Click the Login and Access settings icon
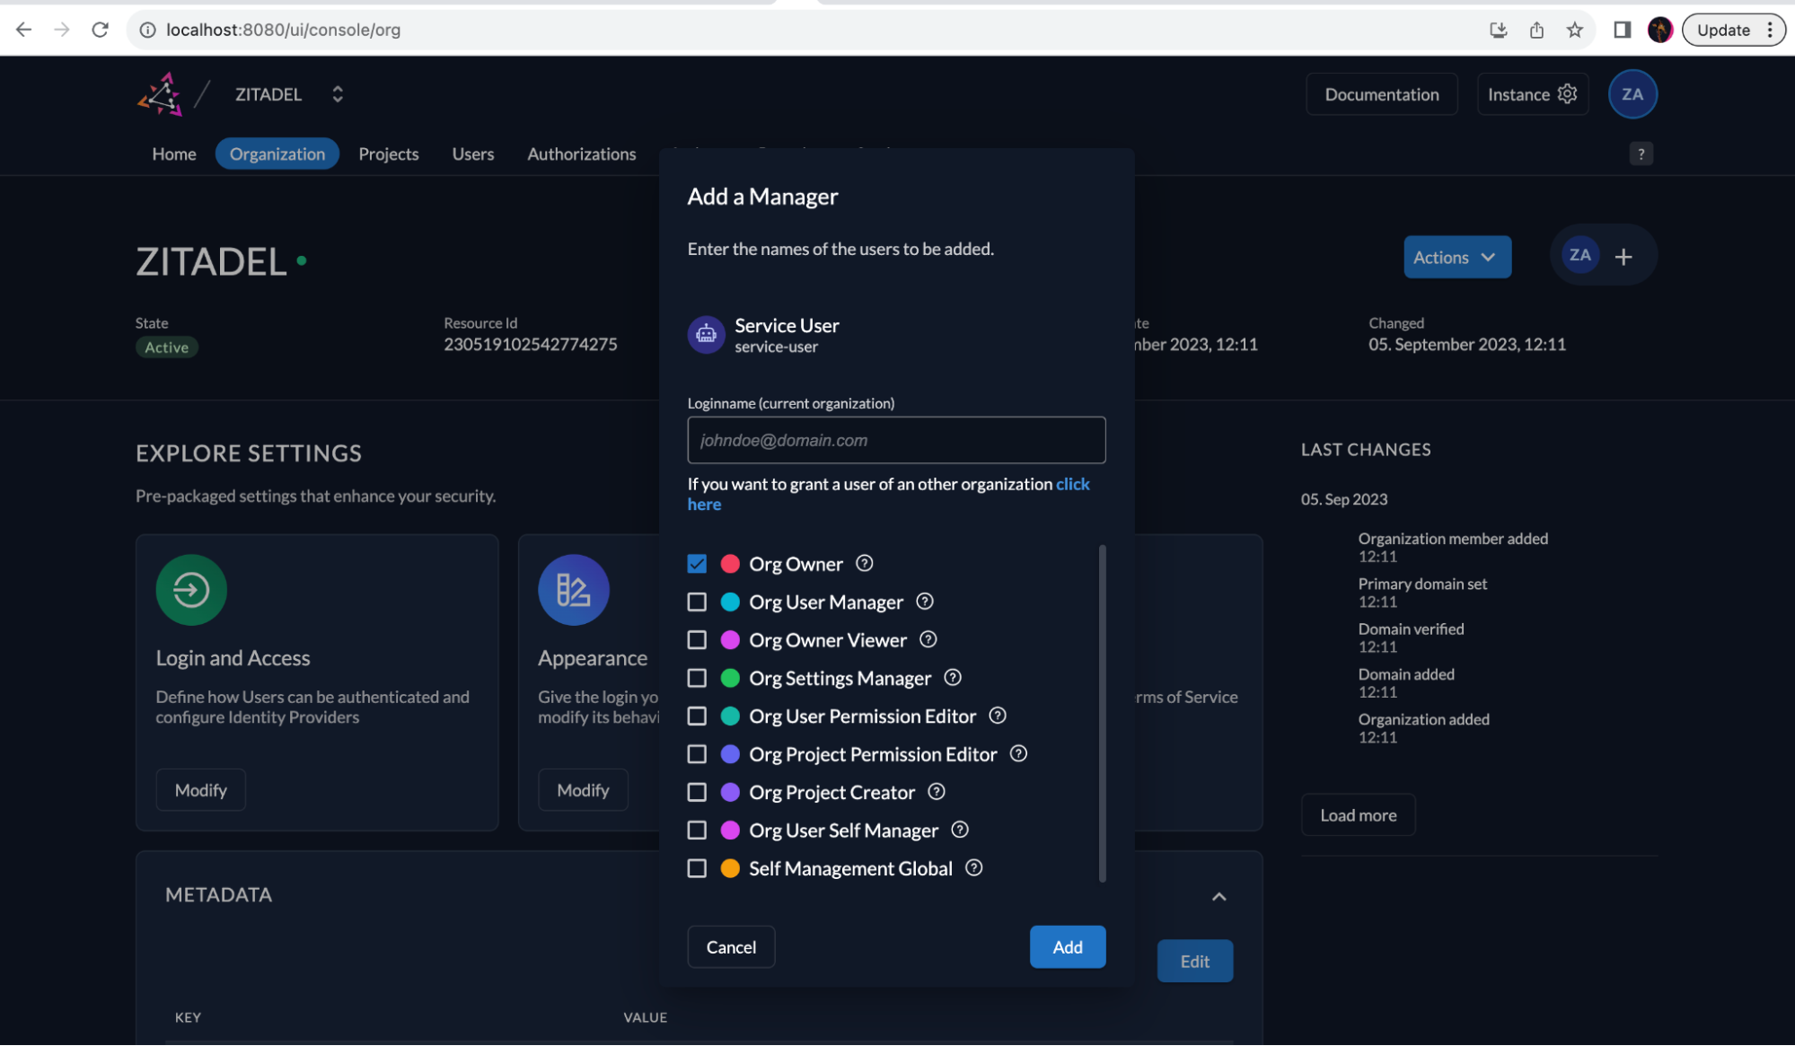Screen dimensions: 1795x1046 click(x=190, y=589)
